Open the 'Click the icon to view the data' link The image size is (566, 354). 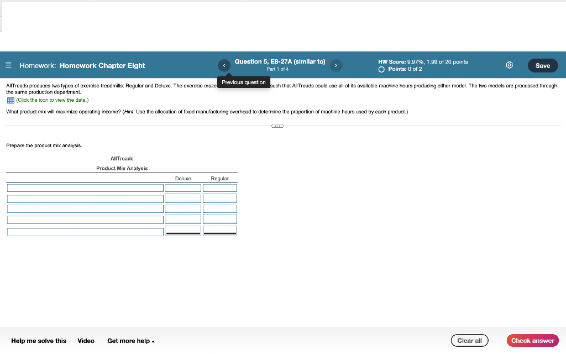(x=53, y=100)
